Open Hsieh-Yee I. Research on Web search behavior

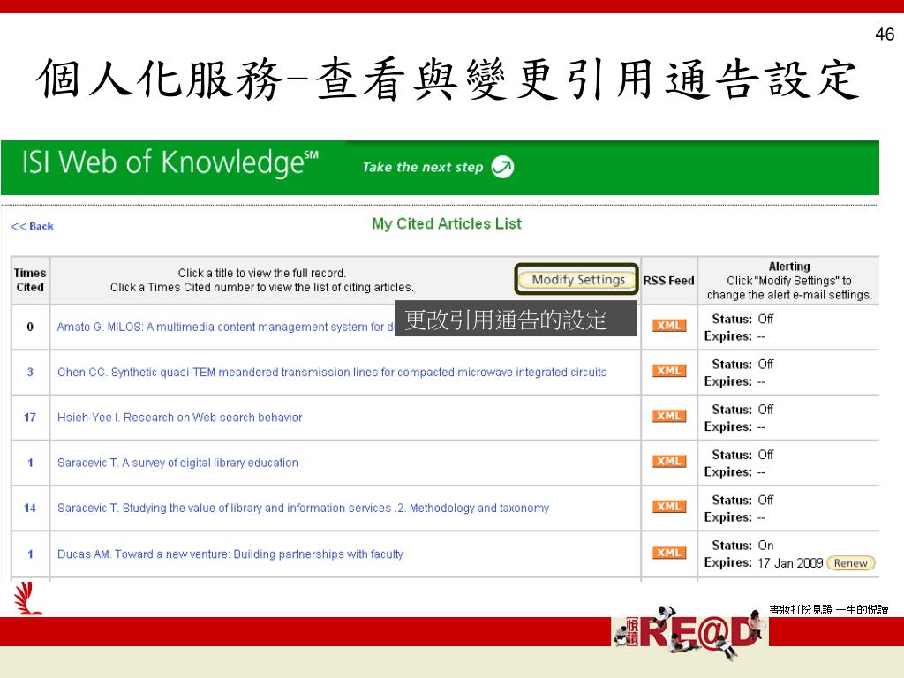179,418
